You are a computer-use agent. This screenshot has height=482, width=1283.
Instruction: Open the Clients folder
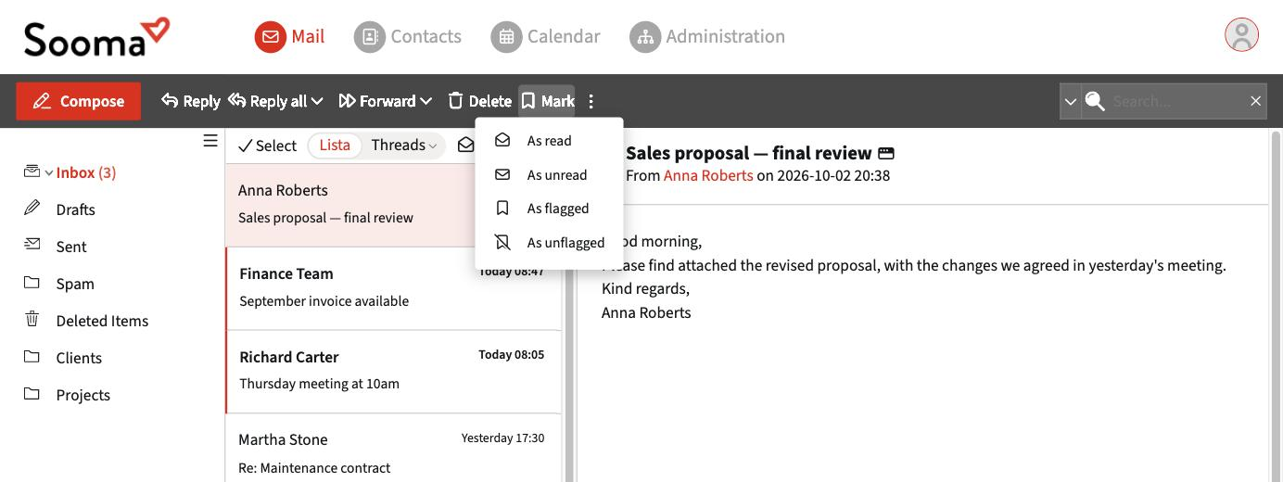[x=79, y=358]
